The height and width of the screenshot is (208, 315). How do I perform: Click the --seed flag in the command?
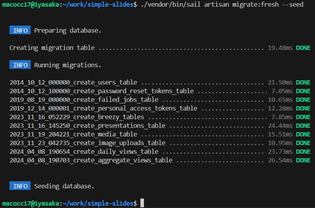click(293, 5)
